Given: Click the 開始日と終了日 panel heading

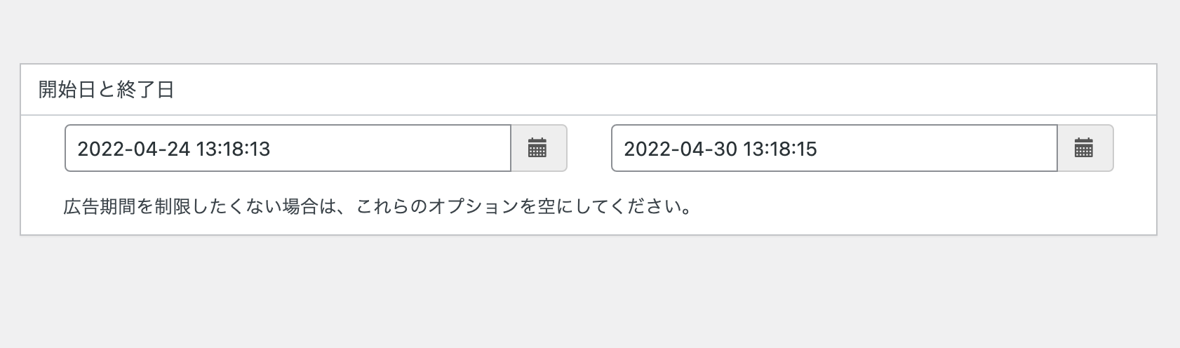Looking at the screenshot, I should [x=106, y=90].
